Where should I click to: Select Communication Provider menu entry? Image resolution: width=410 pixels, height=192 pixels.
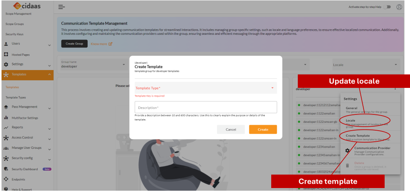click(370, 151)
